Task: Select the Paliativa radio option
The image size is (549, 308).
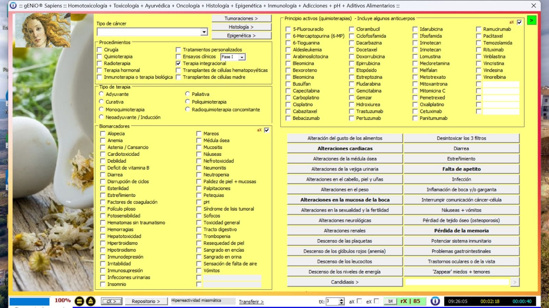Action: pos(187,94)
